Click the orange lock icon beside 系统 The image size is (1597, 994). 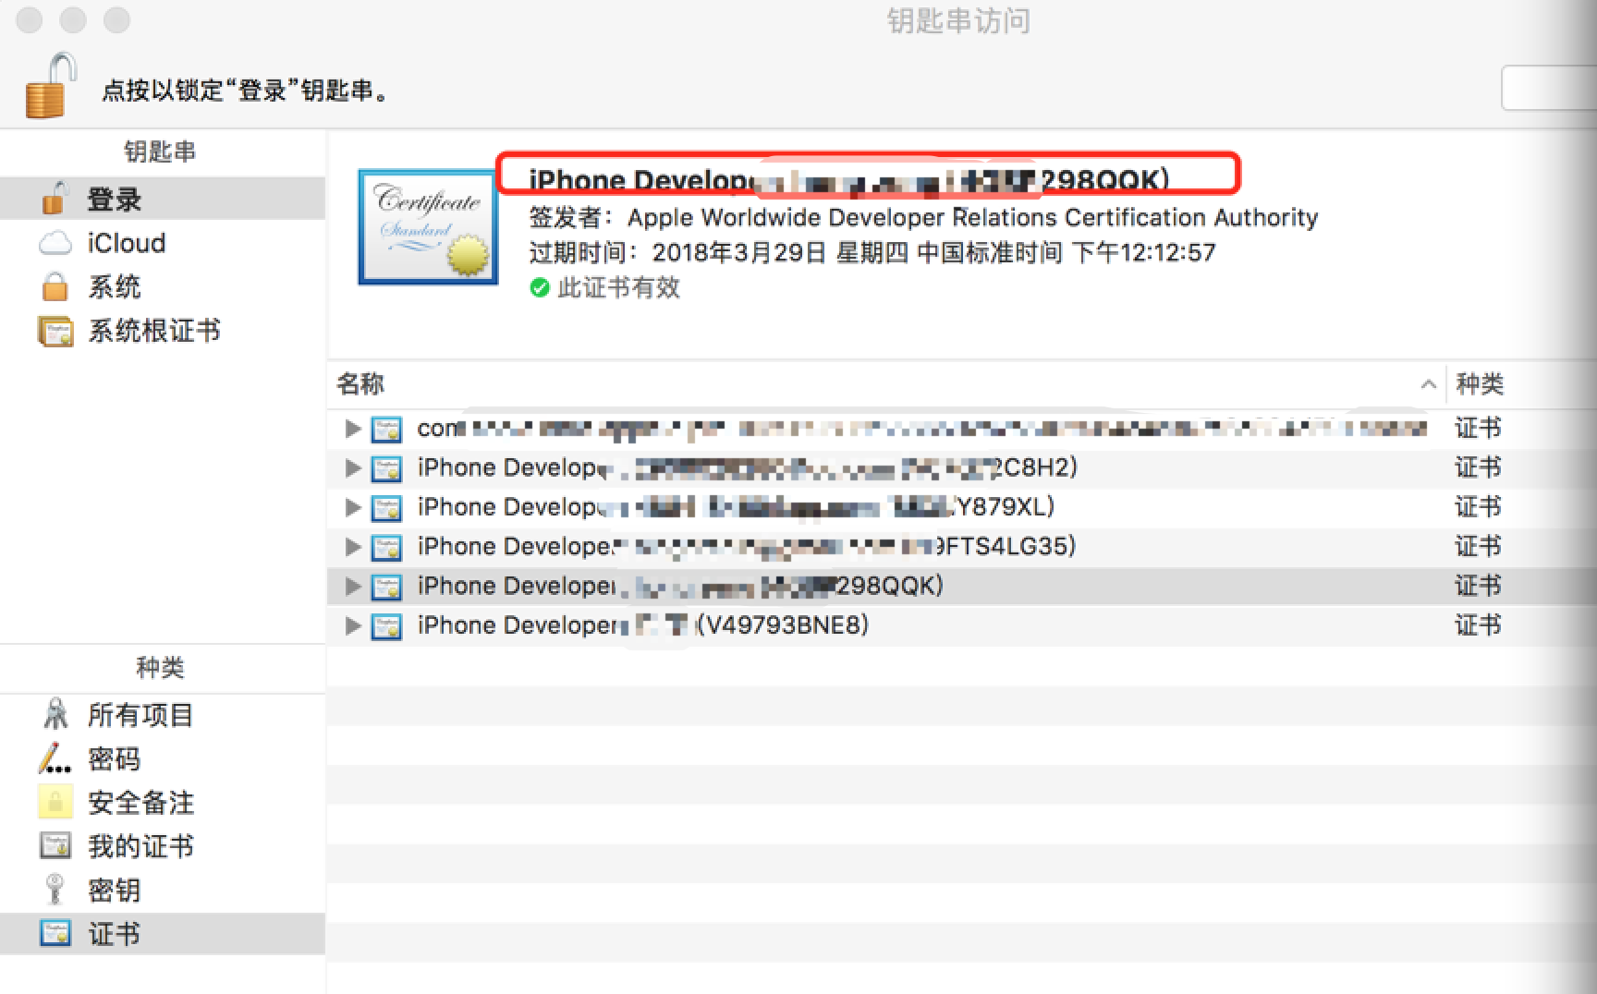(x=55, y=286)
